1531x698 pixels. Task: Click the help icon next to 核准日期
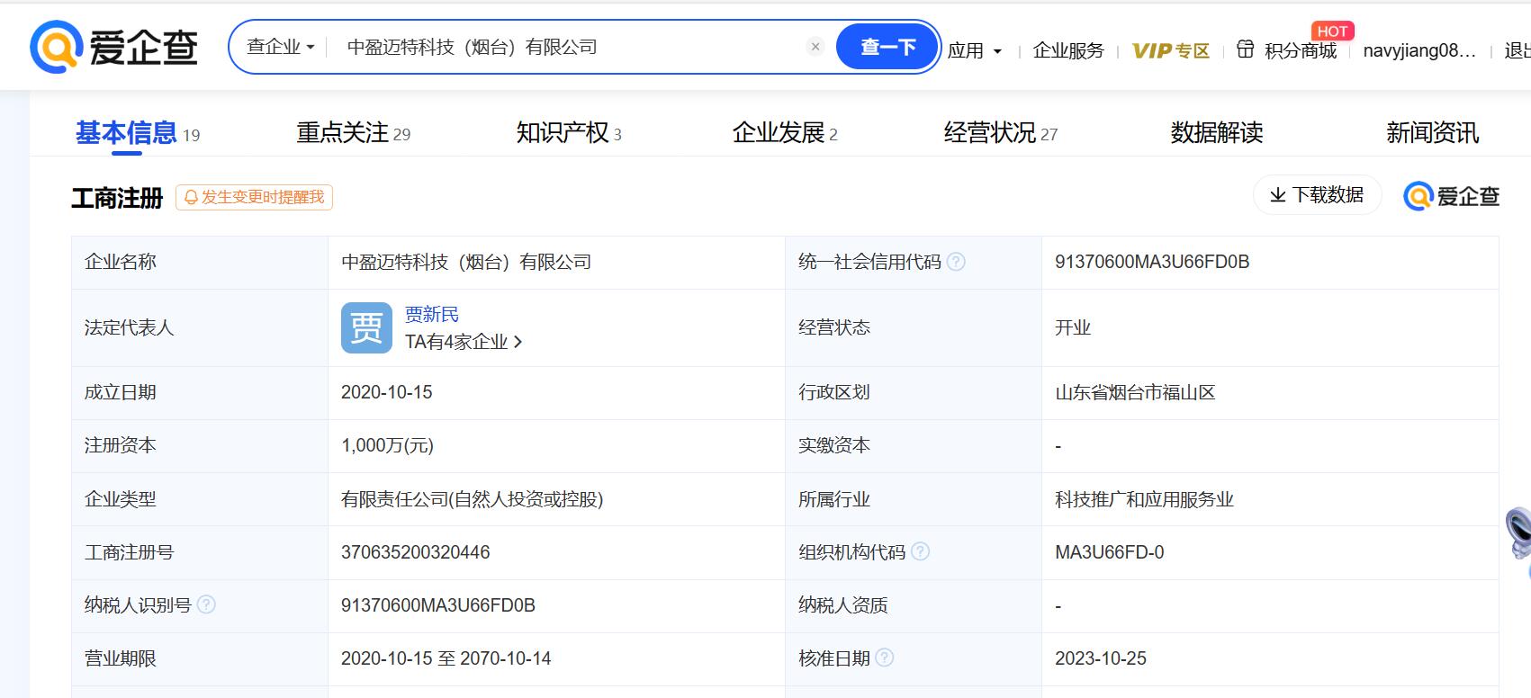click(885, 658)
